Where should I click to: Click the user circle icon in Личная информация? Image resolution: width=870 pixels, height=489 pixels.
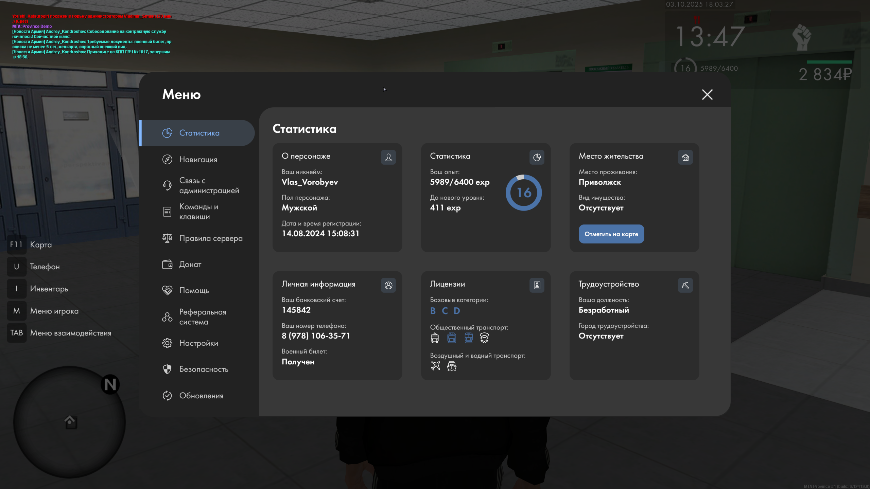point(388,285)
